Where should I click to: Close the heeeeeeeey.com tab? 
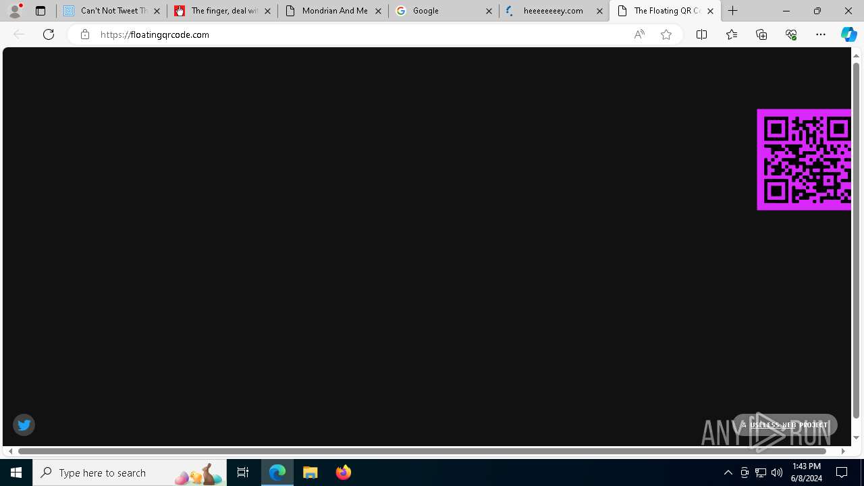click(x=599, y=11)
